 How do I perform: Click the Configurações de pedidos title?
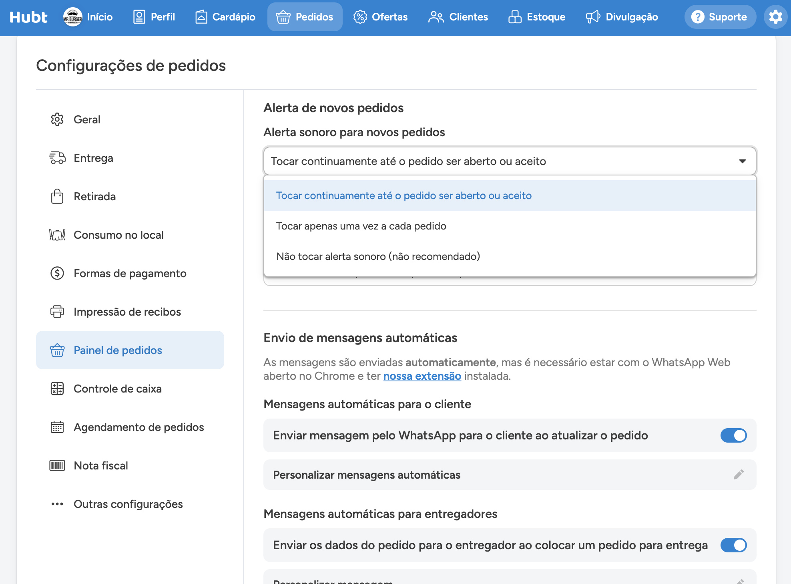click(131, 65)
